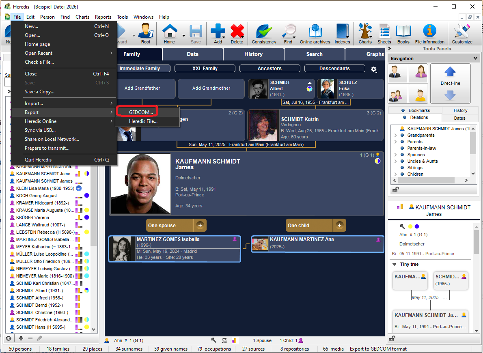
Task: Click the Books toolbar icon
Action: [403, 32]
